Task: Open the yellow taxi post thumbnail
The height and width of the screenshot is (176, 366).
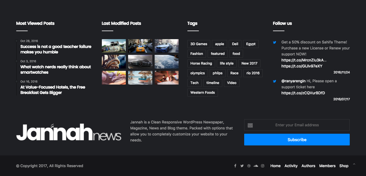Action: pyautogui.click(x=140, y=46)
